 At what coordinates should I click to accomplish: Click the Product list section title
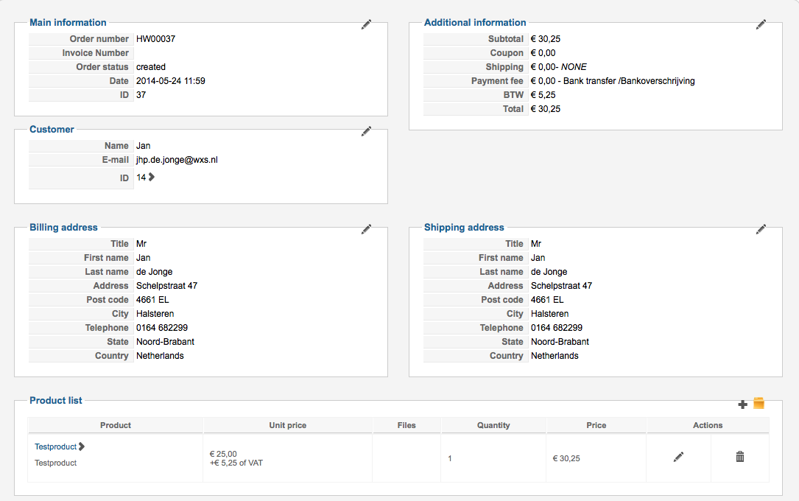click(56, 400)
